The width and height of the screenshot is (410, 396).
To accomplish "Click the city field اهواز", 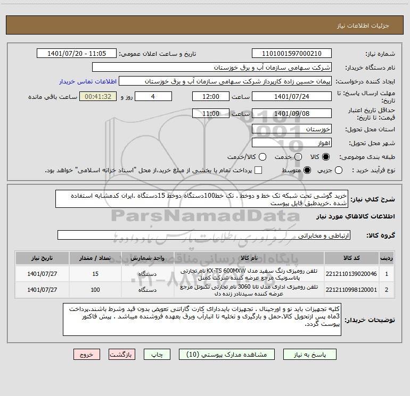I will 292,143.
